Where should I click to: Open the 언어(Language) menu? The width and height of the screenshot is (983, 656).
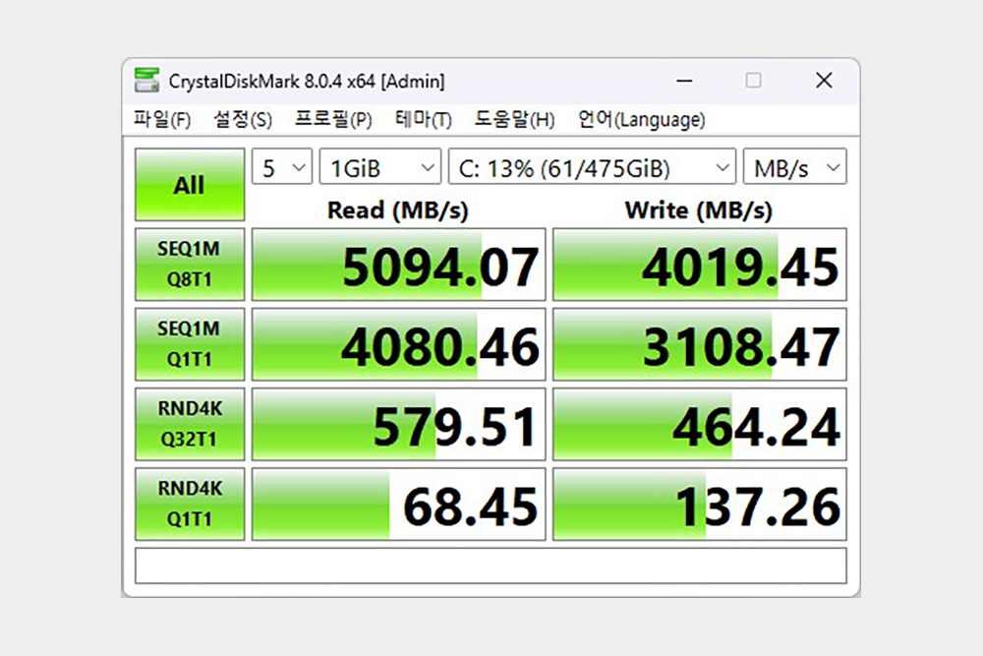pos(641,119)
